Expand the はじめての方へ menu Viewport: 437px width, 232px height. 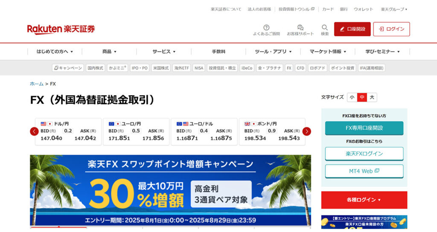55,52
